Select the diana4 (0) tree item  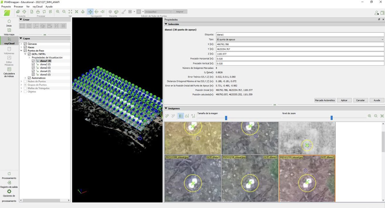click(x=45, y=71)
